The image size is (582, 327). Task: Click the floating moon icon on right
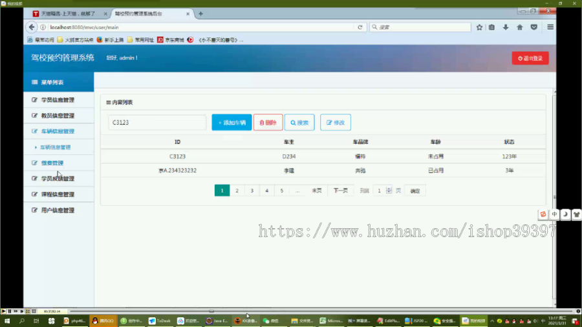[565, 215]
